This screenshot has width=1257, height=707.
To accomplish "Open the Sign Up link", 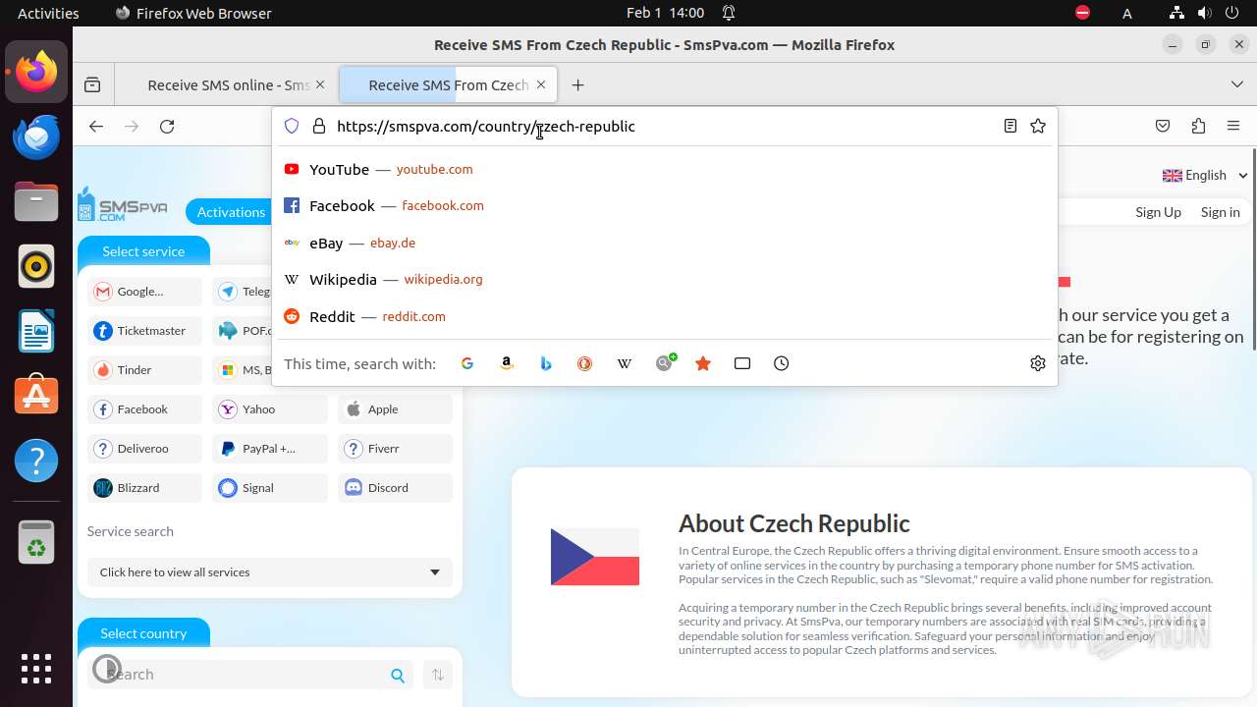I will click(1158, 212).
